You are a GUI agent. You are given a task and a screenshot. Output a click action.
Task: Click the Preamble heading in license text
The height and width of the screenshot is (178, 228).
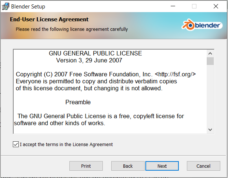pyautogui.click(x=78, y=102)
